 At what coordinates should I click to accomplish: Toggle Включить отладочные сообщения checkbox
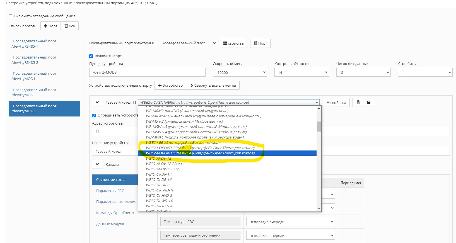[11, 16]
